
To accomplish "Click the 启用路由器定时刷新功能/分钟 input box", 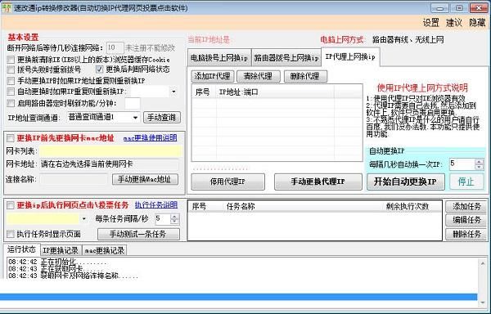I will tap(132, 103).
